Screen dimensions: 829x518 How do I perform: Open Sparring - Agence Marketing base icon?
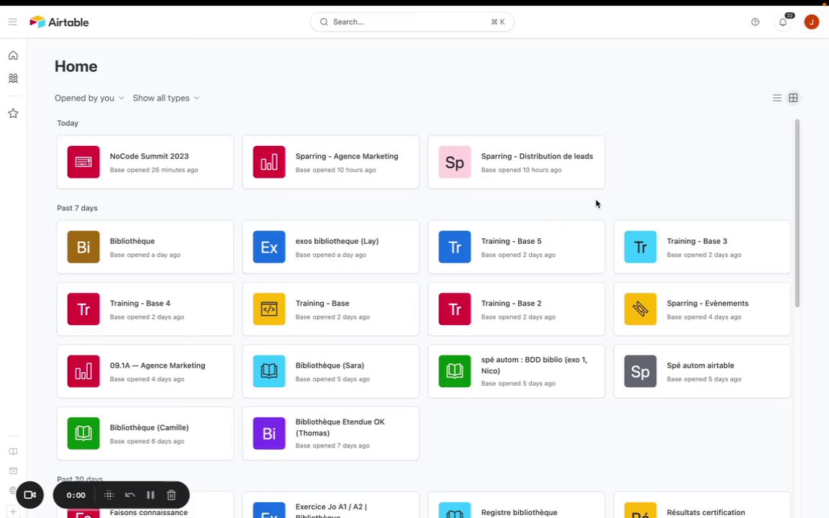point(269,162)
